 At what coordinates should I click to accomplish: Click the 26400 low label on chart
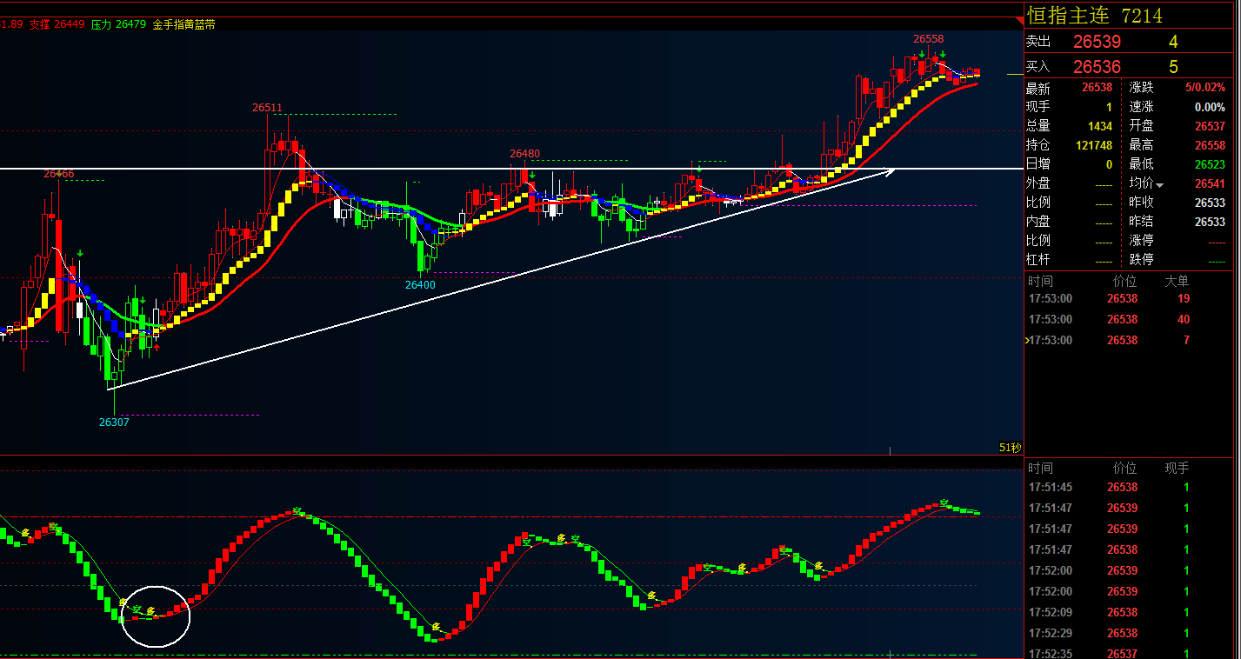coord(420,284)
